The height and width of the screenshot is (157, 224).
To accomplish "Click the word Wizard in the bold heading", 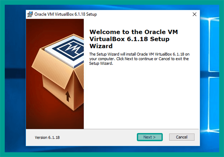I will click(x=101, y=46).
